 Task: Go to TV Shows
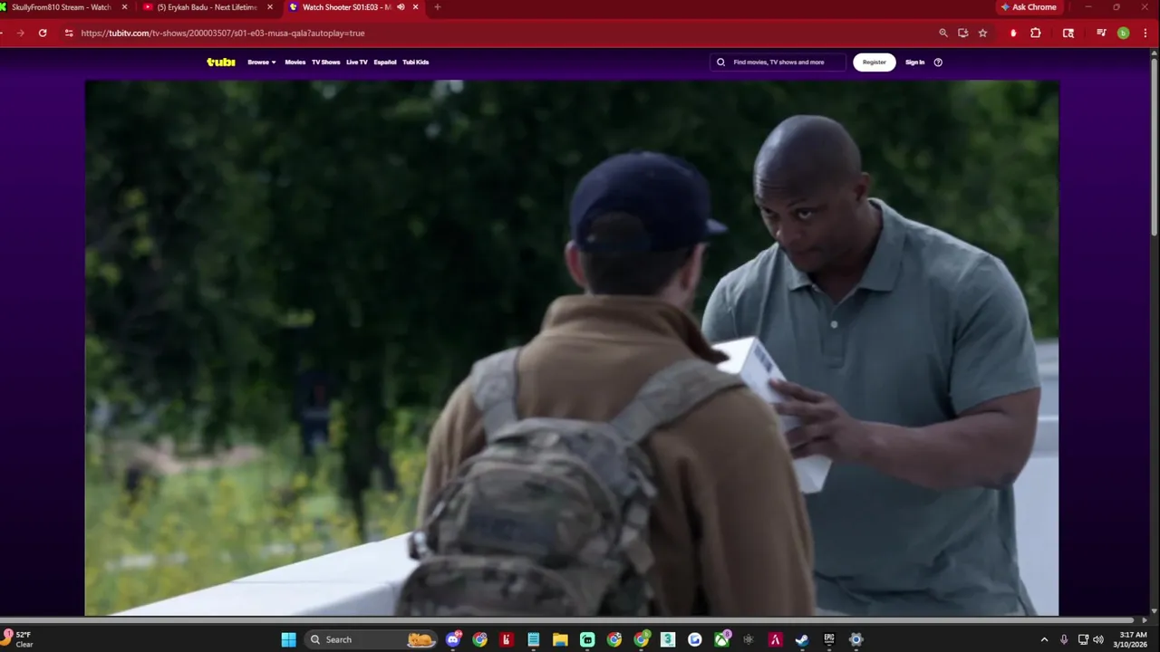[326, 62]
